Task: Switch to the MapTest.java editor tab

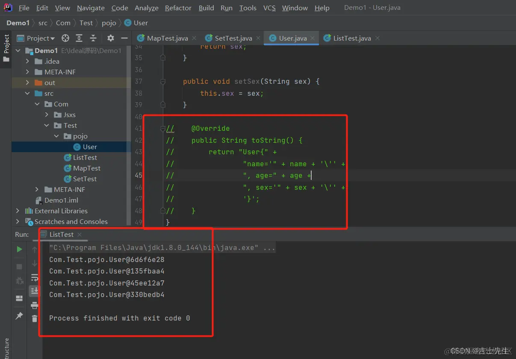Action: tap(167, 38)
